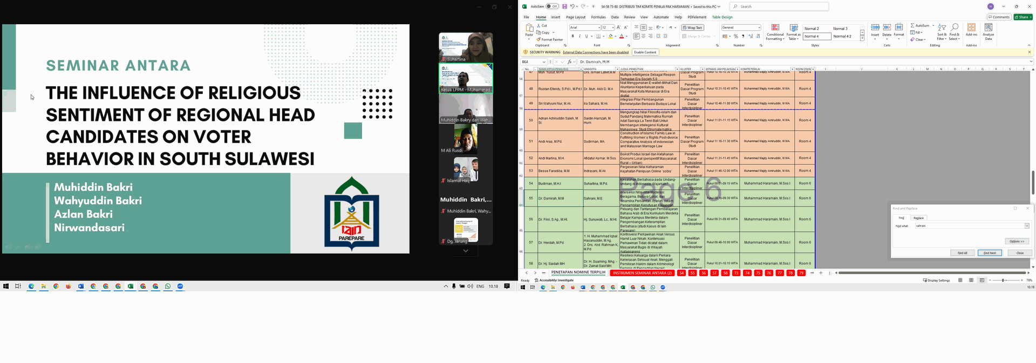1036x363 pixels.
Task: Toggle Wrap Text on
Action: (x=692, y=28)
